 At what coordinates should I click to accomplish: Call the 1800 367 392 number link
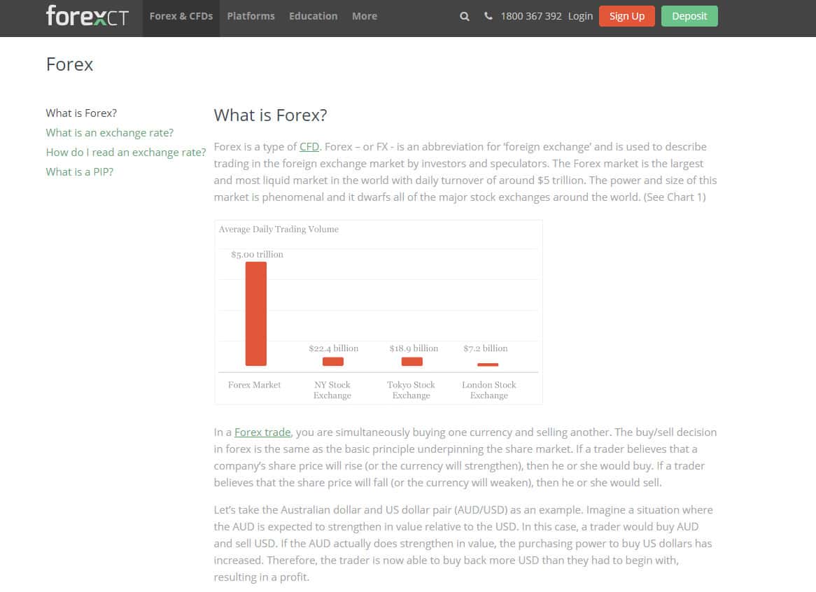pyautogui.click(x=530, y=16)
